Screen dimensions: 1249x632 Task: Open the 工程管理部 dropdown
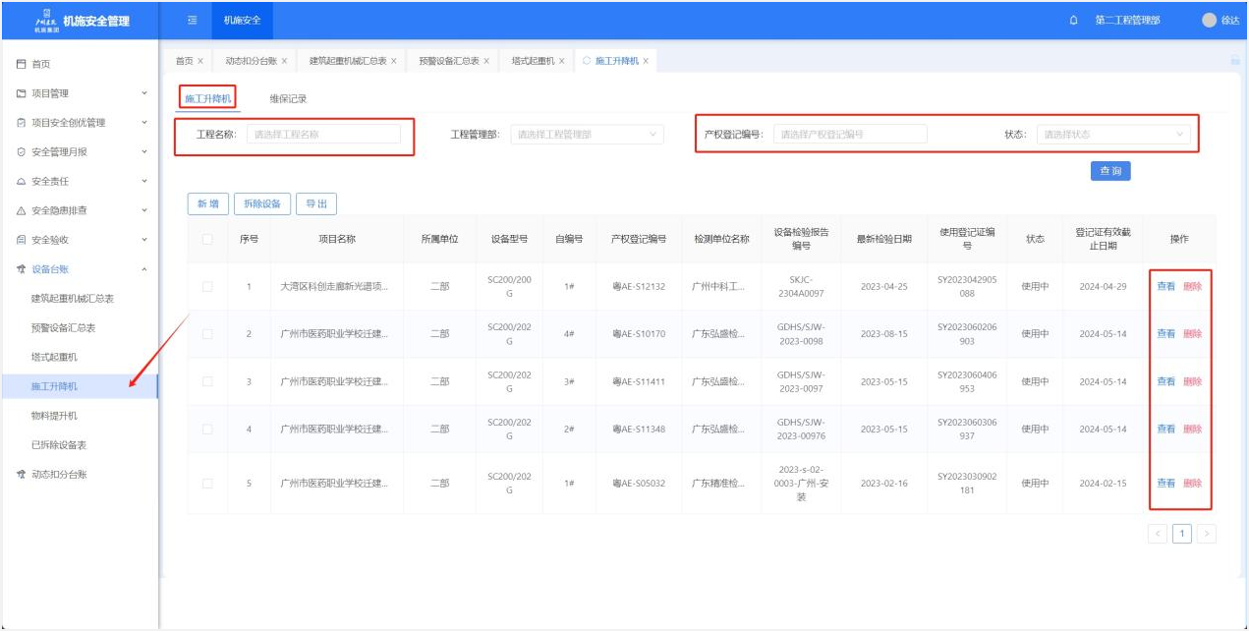click(x=587, y=135)
